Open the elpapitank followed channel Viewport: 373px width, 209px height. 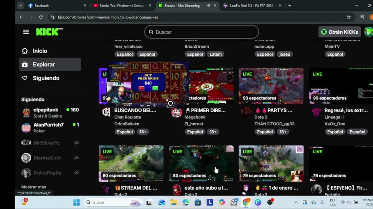[x=50, y=113]
